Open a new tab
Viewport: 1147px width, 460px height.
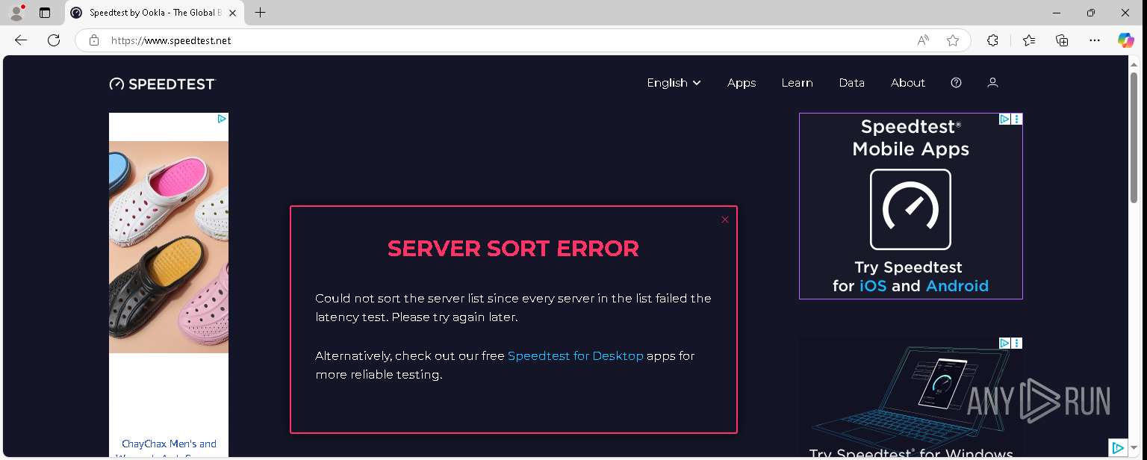(260, 13)
